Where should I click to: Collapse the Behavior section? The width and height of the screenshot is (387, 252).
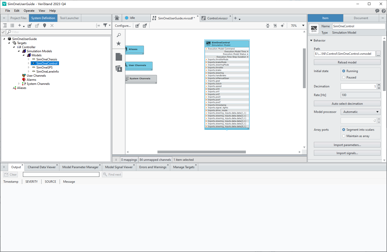(311, 41)
